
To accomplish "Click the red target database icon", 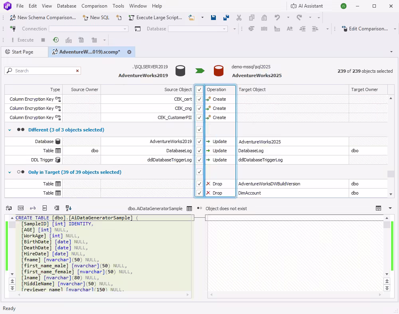I will [x=219, y=71].
